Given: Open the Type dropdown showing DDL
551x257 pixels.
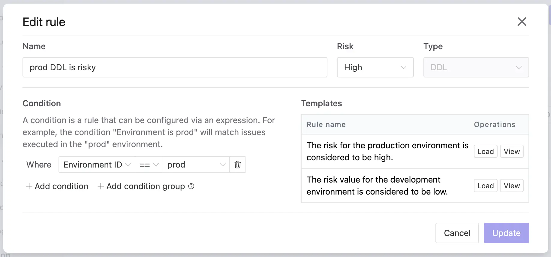Looking at the screenshot, I should pos(476,67).
